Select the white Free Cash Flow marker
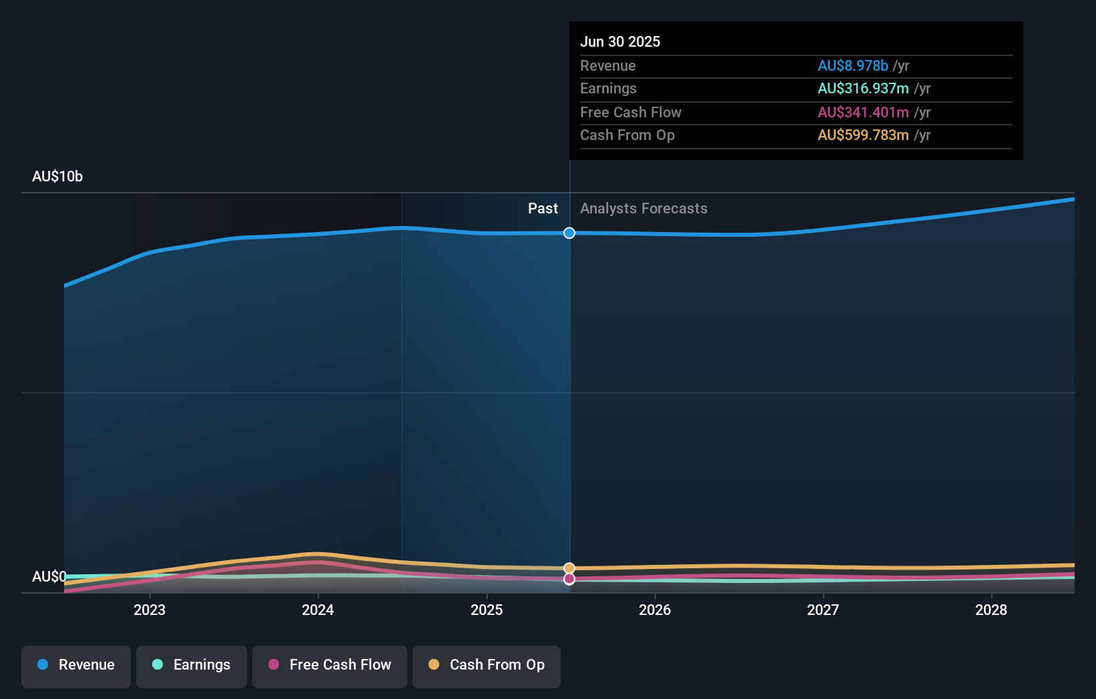1096x699 pixels. (569, 579)
